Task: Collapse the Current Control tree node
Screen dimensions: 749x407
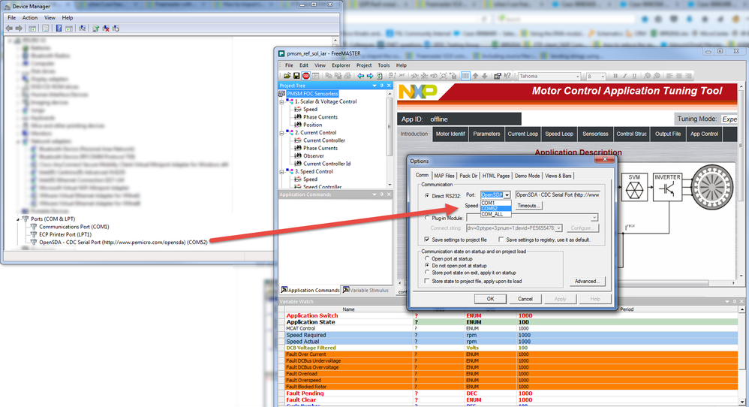Action: pyautogui.click(x=282, y=133)
